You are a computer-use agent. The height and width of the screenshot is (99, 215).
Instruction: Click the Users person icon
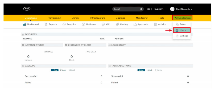pos(177,30)
